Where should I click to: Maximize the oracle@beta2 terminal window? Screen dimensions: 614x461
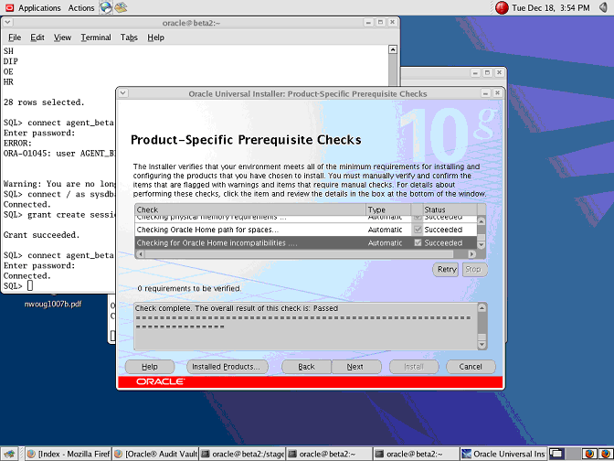pos(380,23)
